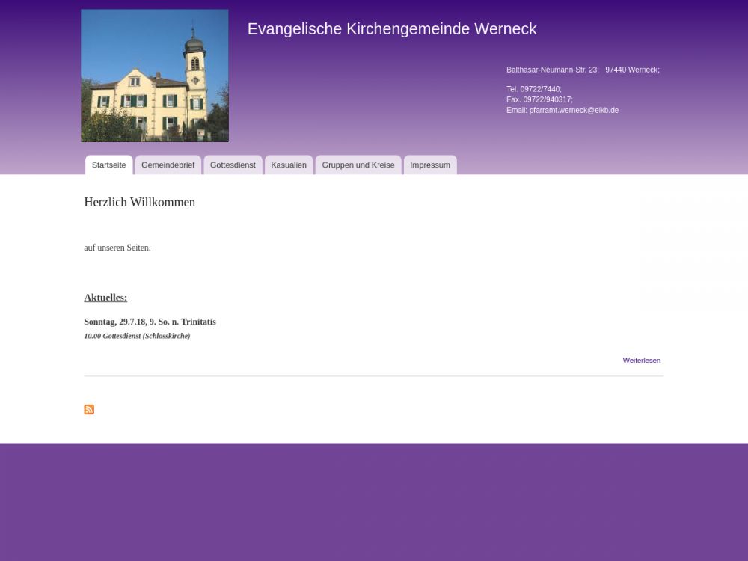Screen dimensions: 748x561
Task: Click the Fax. 09722/940317 number
Action: point(539,99)
